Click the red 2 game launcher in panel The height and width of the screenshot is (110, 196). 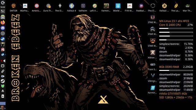click(3, 50)
